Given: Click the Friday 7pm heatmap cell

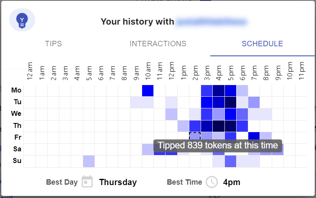Looking at the screenshot, I should [254, 136].
